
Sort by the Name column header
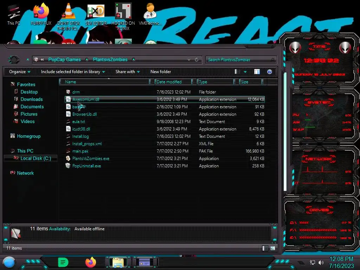104,82
